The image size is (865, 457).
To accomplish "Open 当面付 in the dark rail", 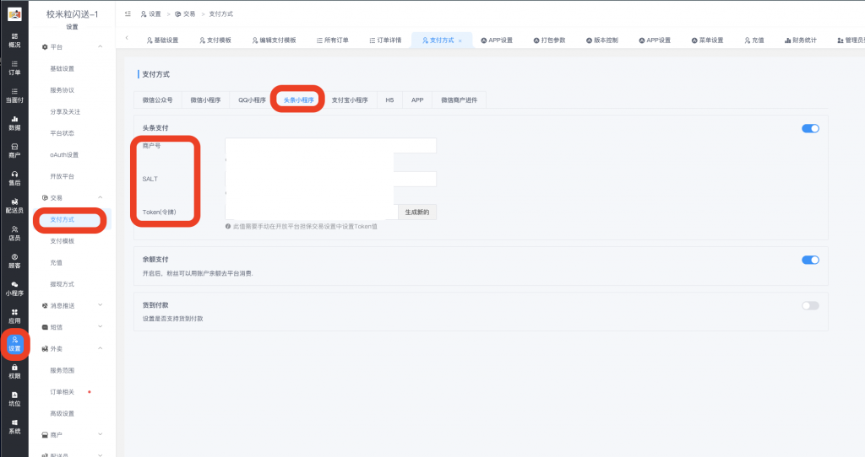I will [x=14, y=95].
